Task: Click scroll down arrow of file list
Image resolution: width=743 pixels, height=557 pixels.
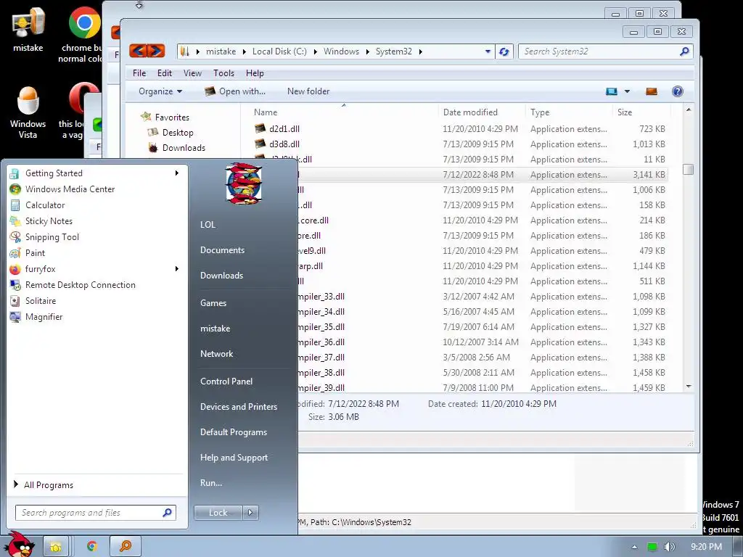Action: [x=689, y=387]
